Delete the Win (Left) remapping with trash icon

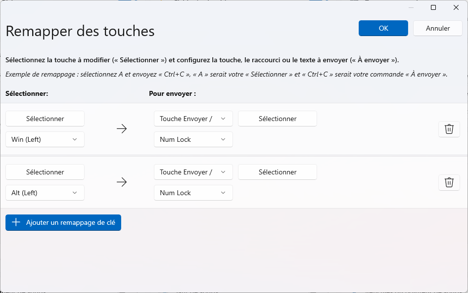(x=449, y=129)
